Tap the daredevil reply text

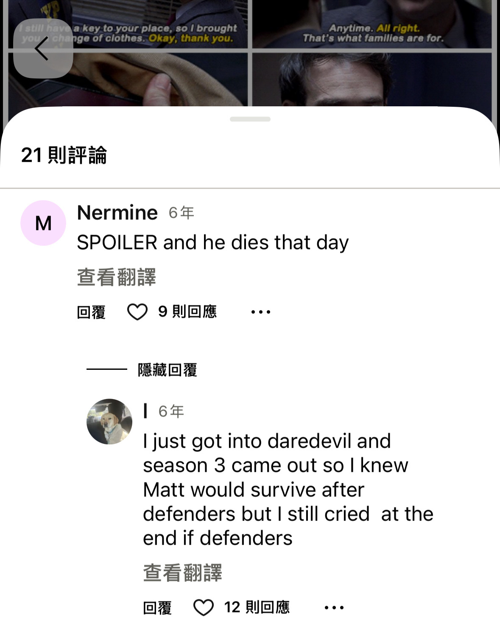[288, 490]
